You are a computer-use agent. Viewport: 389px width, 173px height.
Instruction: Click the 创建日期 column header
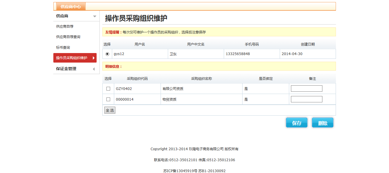click(x=308, y=44)
